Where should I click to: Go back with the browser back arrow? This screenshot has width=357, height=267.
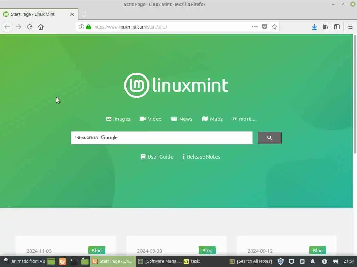click(x=7, y=27)
